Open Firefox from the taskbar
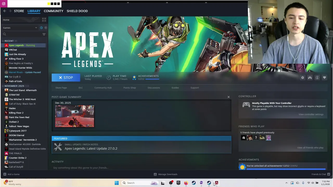Image resolution: width=333 pixels, height=187 pixels. pyautogui.click(x=186, y=183)
